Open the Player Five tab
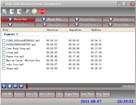Image resolution: width=136 pixels, height=105 pixels. (18, 25)
